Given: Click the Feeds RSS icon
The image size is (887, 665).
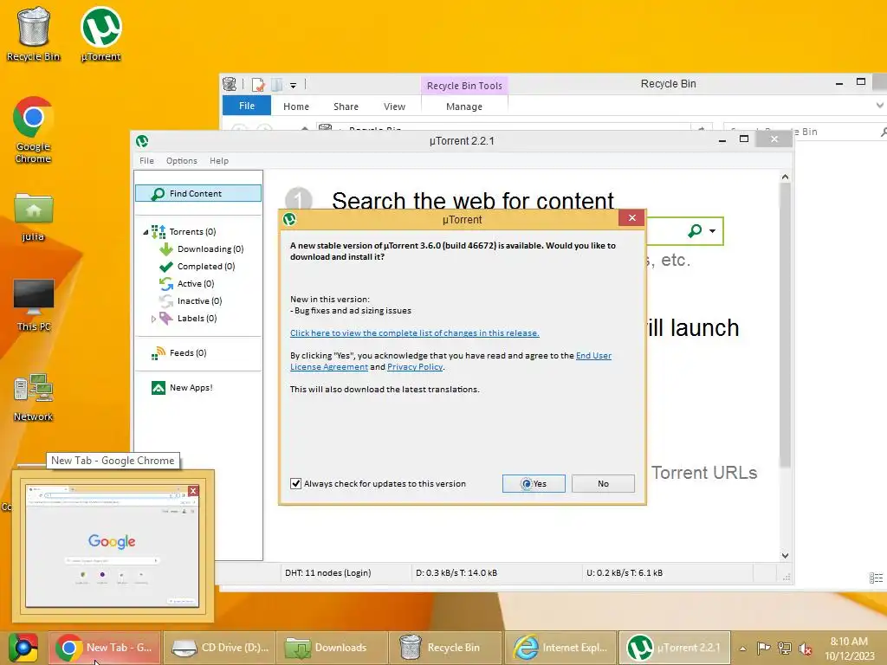Looking at the screenshot, I should pyautogui.click(x=159, y=353).
